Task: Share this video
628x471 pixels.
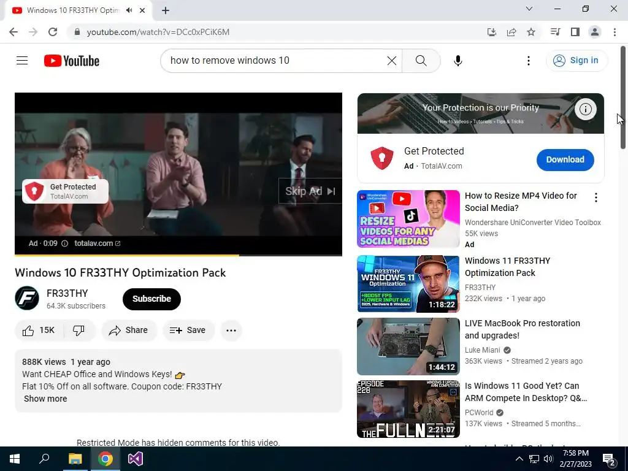Action: pos(129,330)
